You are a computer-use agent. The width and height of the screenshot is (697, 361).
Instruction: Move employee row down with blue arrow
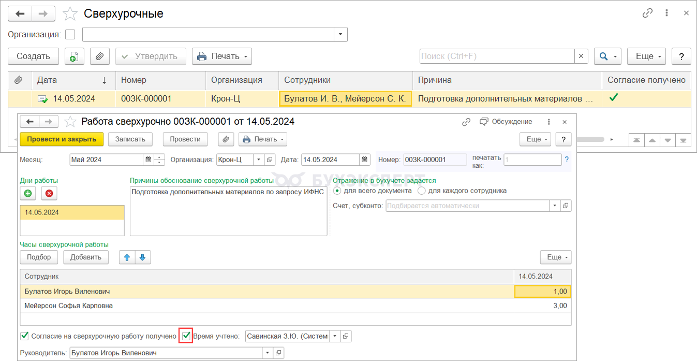pos(143,257)
